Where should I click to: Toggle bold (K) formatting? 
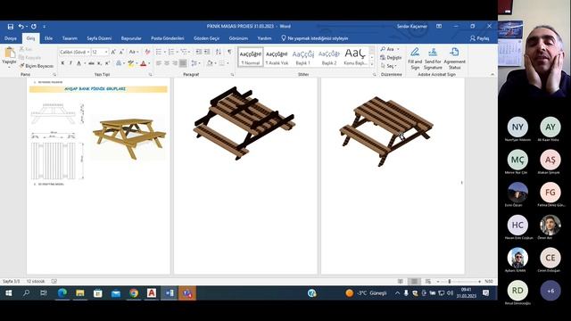[x=62, y=63]
